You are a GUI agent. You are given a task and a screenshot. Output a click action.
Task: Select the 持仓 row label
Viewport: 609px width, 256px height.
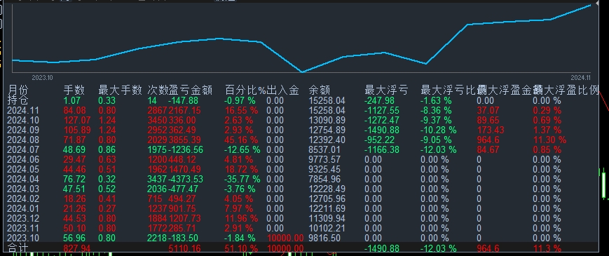18,100
